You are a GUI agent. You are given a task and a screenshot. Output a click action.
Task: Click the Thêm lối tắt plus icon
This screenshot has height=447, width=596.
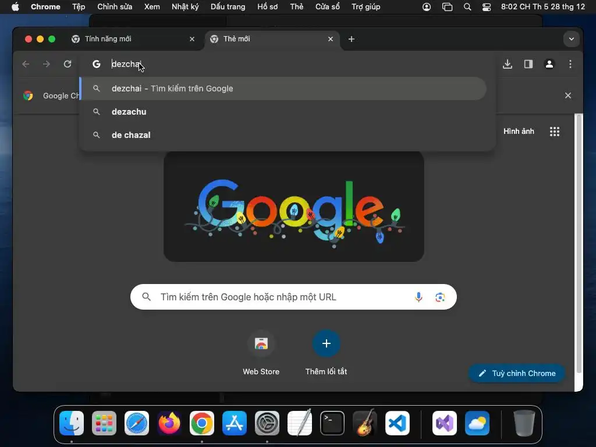click(x=326, y=343)
